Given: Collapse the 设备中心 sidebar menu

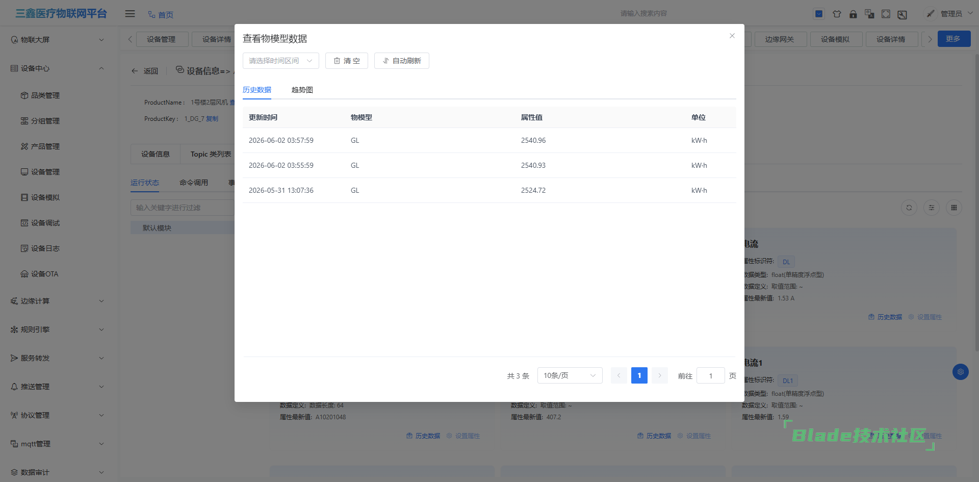Looking at the screenshot, I should point(58,68).
